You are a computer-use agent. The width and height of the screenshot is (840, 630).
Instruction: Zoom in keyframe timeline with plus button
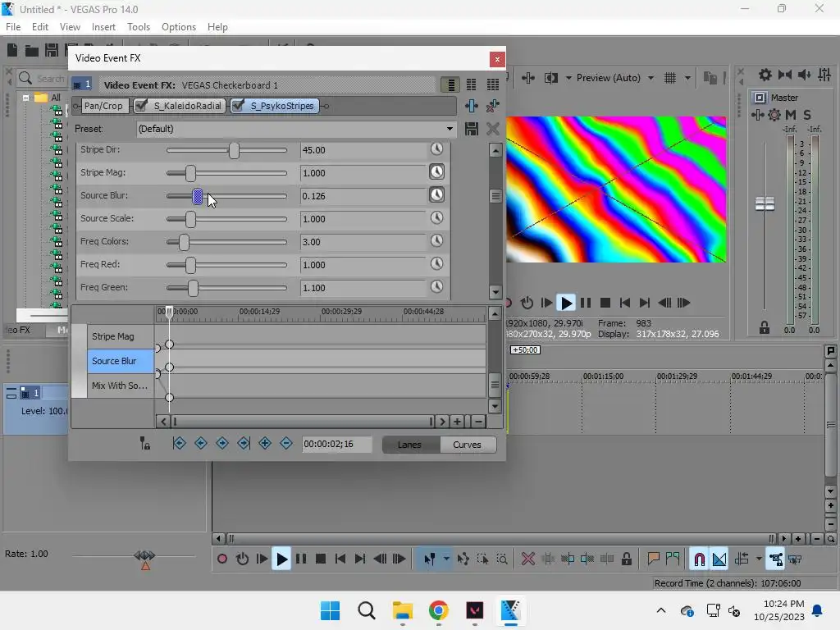click(458, 422)
